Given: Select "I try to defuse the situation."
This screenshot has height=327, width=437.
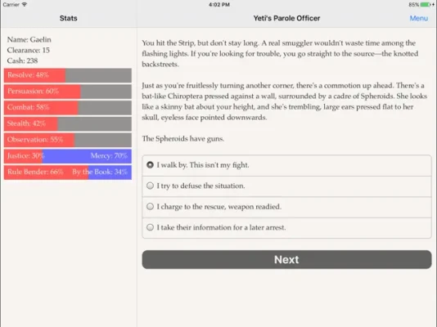Looking at the screenshot, I should tap(286, 186).
